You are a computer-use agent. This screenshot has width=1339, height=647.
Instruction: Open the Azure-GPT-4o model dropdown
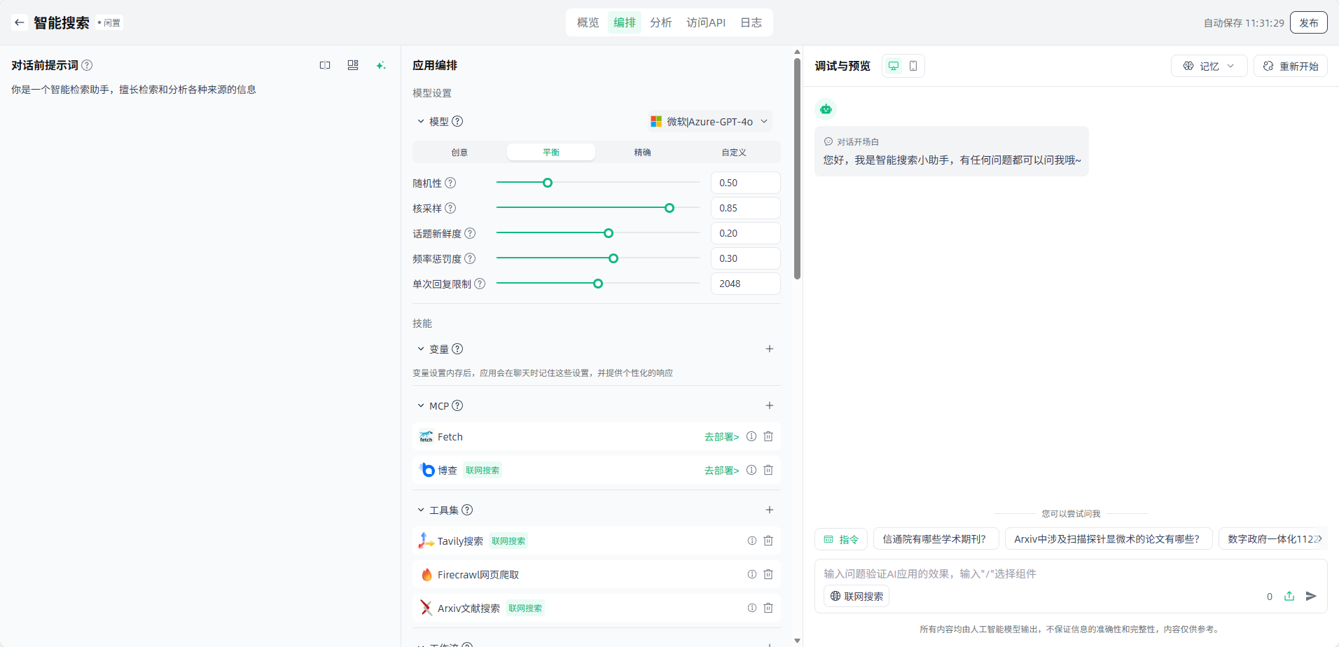tap(710, 121)
